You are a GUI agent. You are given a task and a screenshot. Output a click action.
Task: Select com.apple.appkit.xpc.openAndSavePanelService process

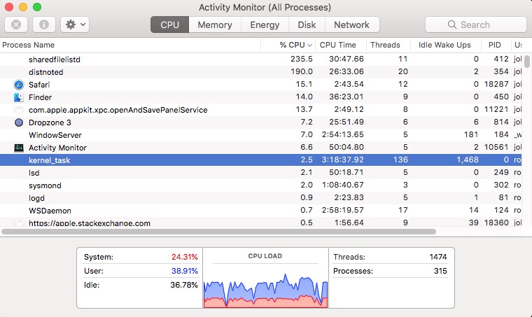click(x=118, y=110)
